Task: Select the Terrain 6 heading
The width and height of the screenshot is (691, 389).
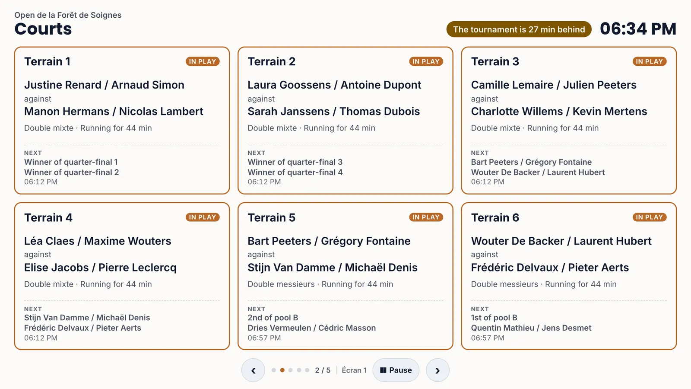Action: (495, 217)
